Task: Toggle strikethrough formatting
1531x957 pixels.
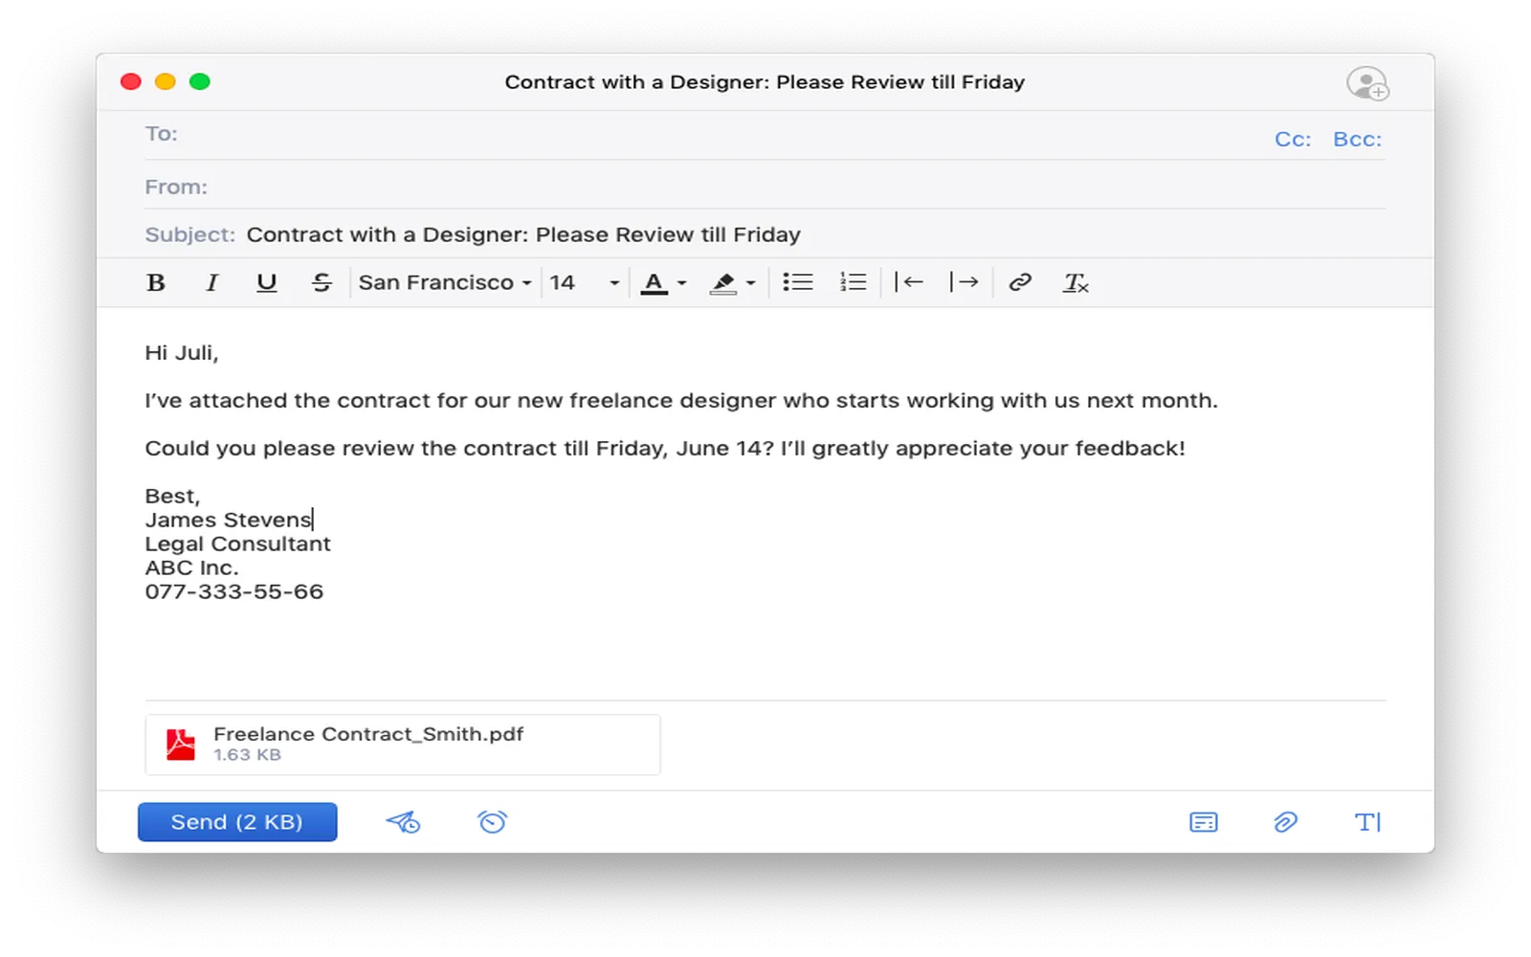Action: click(322, 282)
